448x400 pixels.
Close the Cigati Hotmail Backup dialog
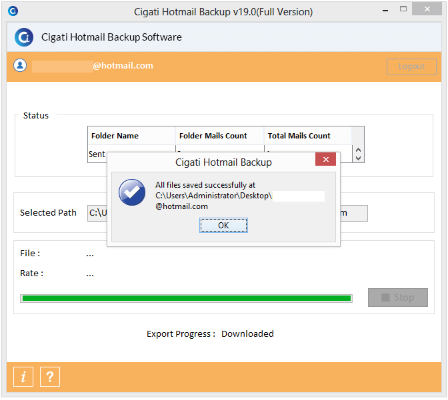tap(325, 159)
